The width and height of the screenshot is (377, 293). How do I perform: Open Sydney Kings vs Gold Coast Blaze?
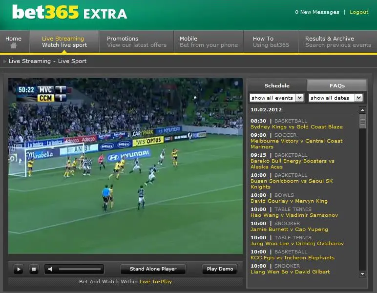(296, 126)
